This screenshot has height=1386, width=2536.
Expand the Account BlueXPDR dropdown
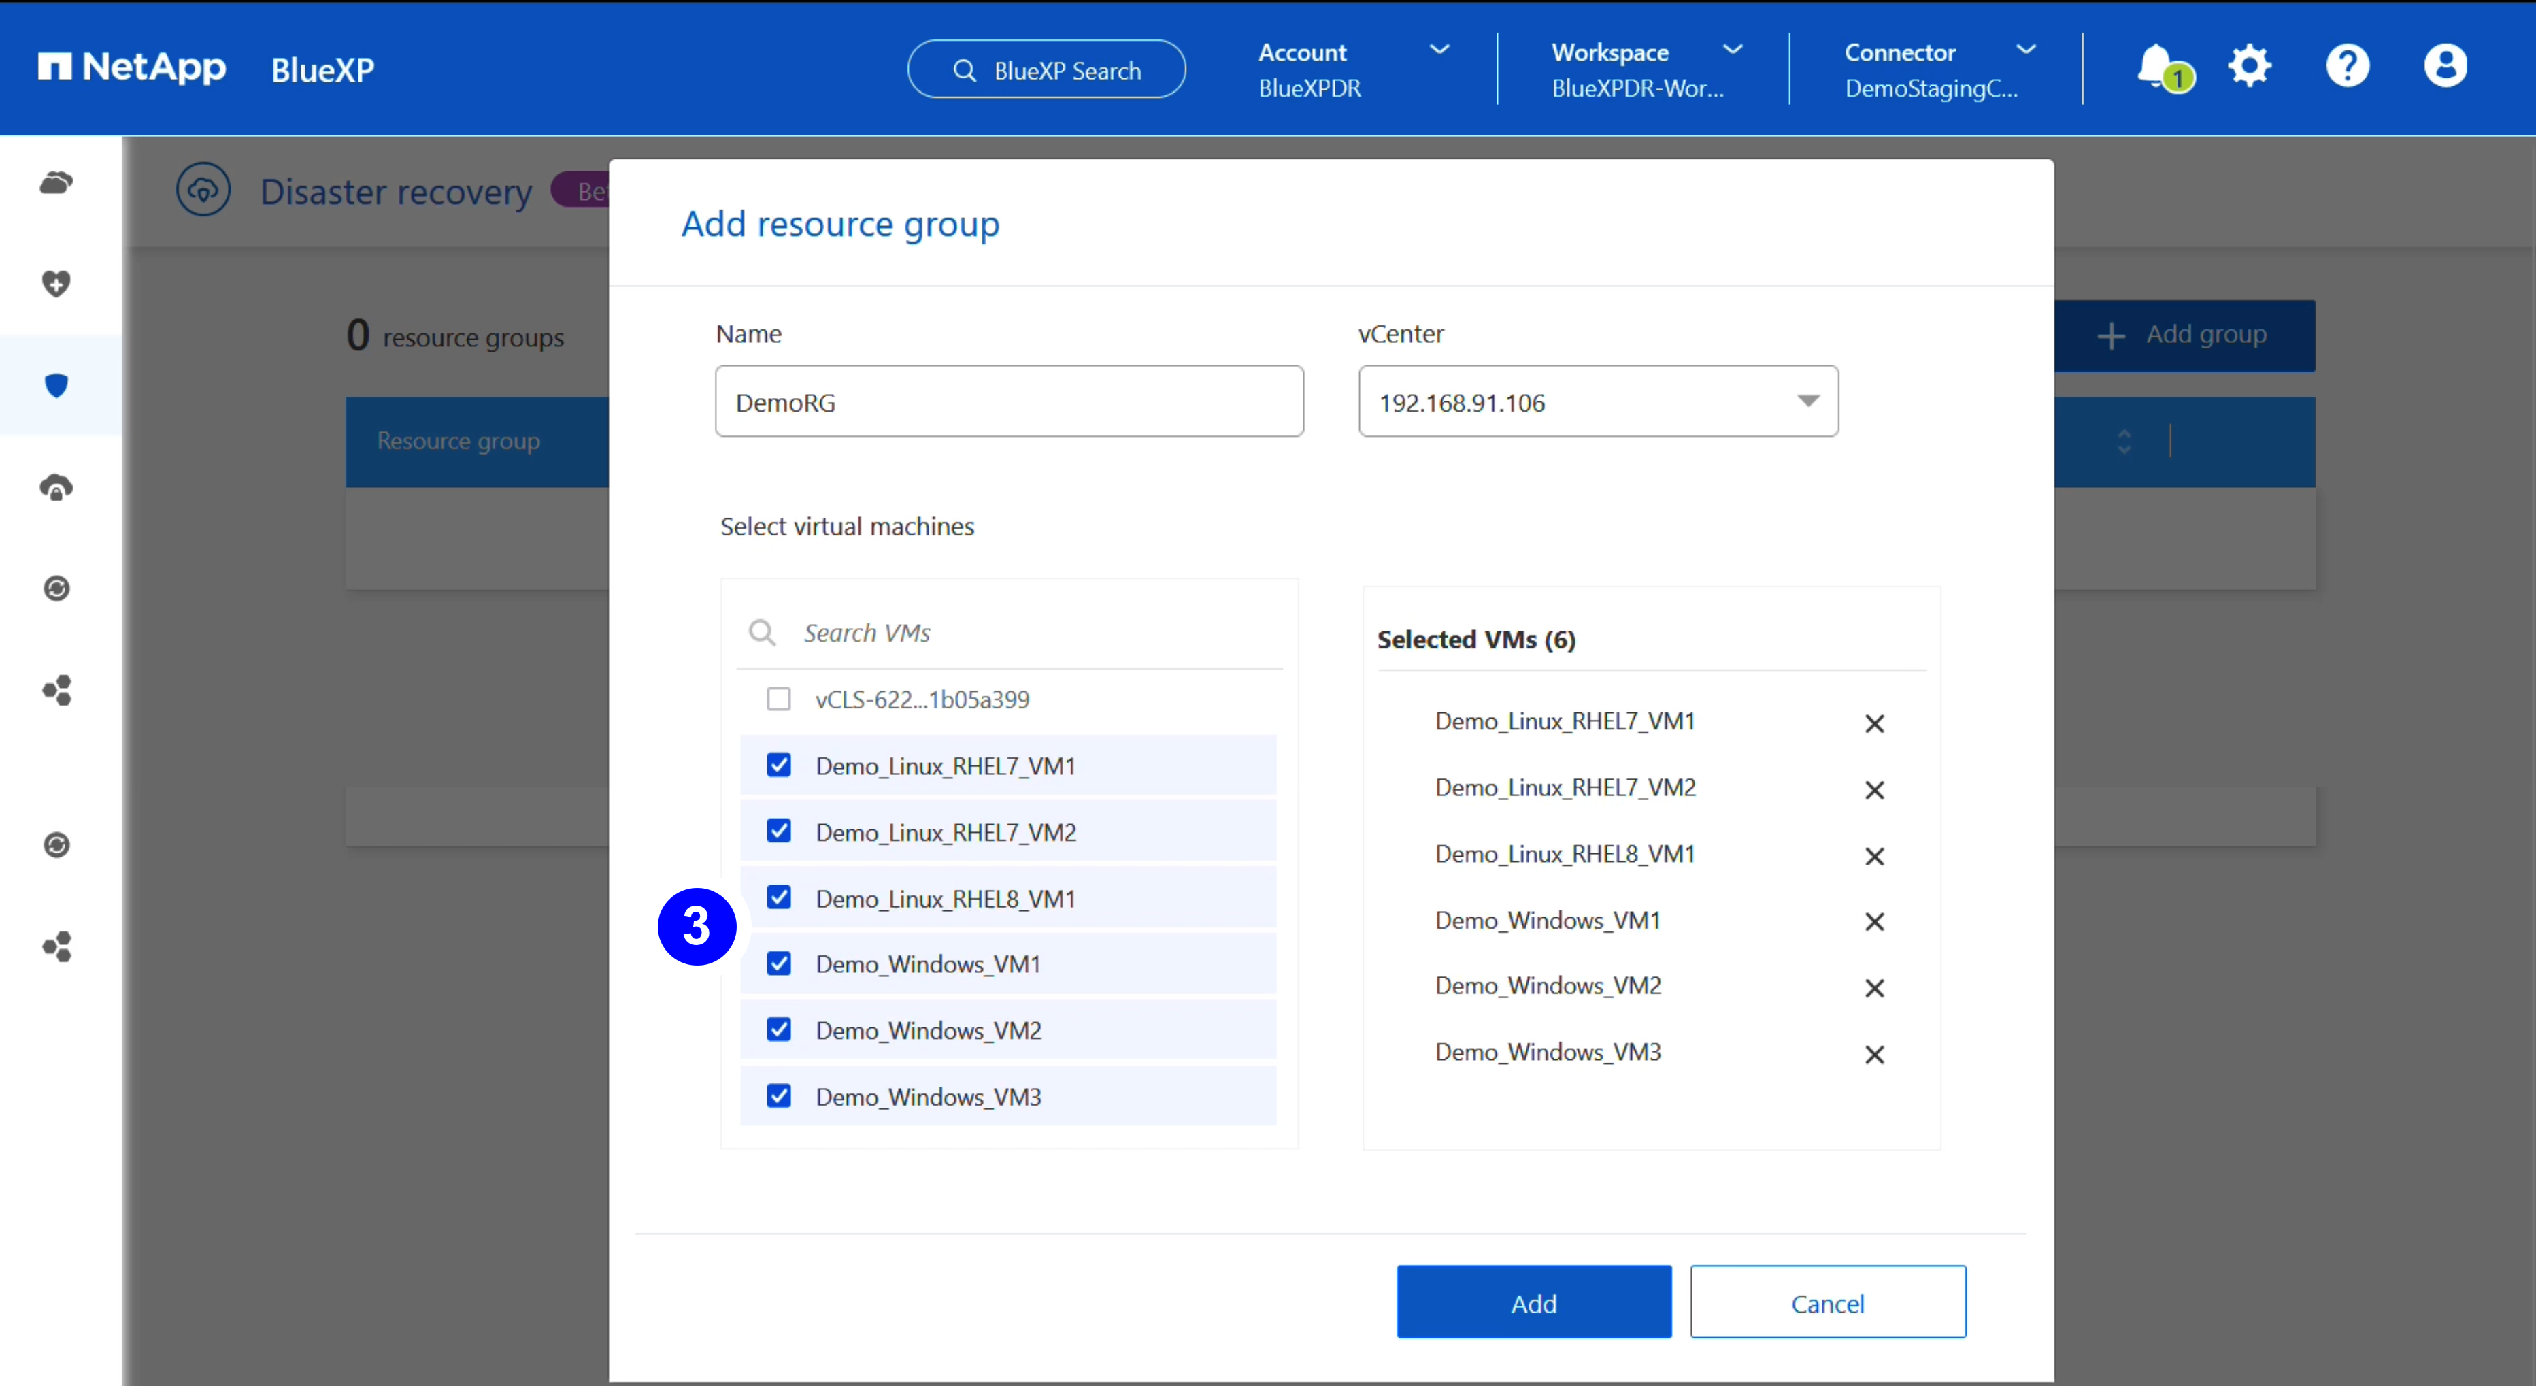[1354, 69]
